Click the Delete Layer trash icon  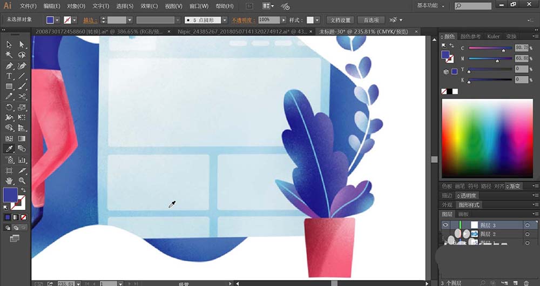click(x=526, y=283)
